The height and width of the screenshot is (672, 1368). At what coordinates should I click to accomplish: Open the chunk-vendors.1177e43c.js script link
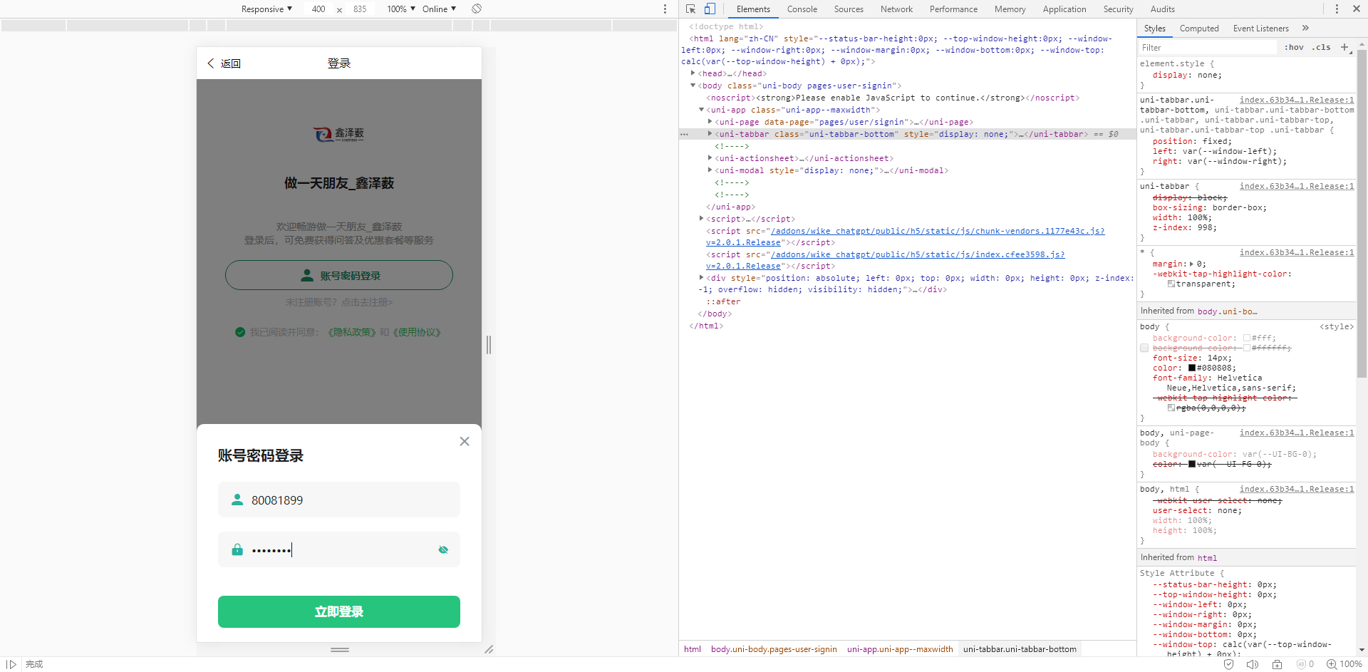(x=937, y=231)
